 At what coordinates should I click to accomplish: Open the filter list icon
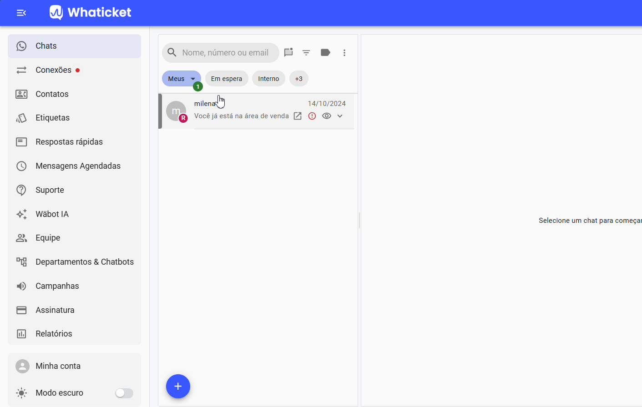306,53
